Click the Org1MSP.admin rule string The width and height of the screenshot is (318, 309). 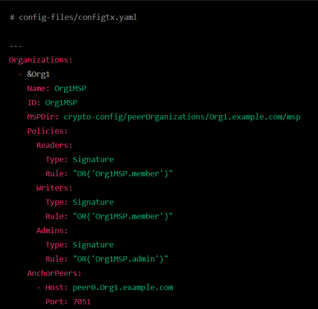click(121, 259)
